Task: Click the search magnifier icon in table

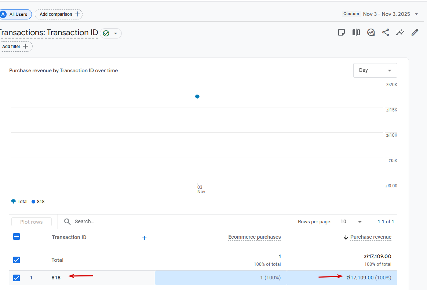Action: pyautogui.click(x=67, y=221)
